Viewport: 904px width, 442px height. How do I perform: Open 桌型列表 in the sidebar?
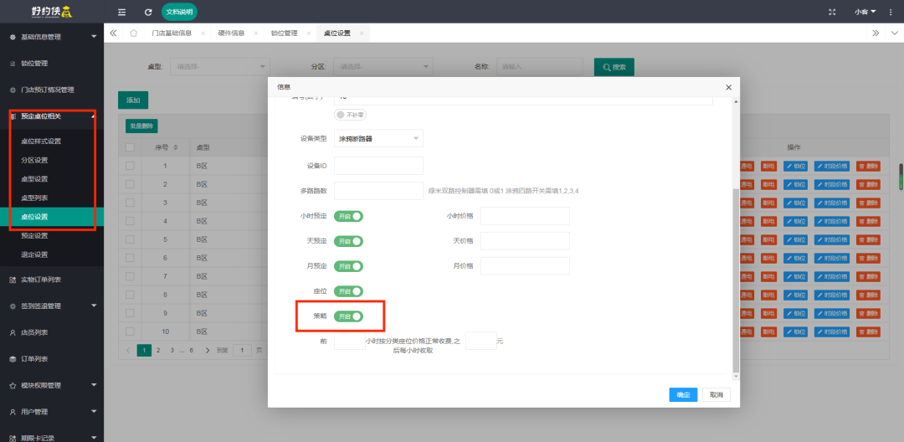34,198
